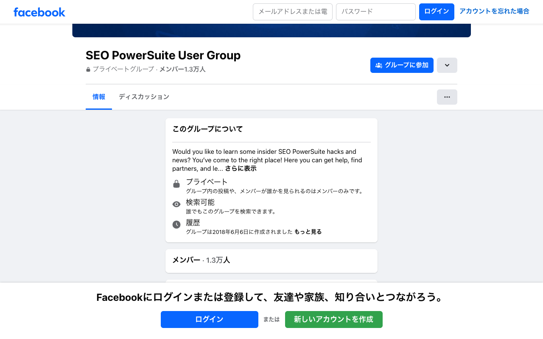Image resolution: width=543 pixels, height=339 pixels.
Task: Open the アカウントを忘れた場合 link
Action: tap(494, 11)
